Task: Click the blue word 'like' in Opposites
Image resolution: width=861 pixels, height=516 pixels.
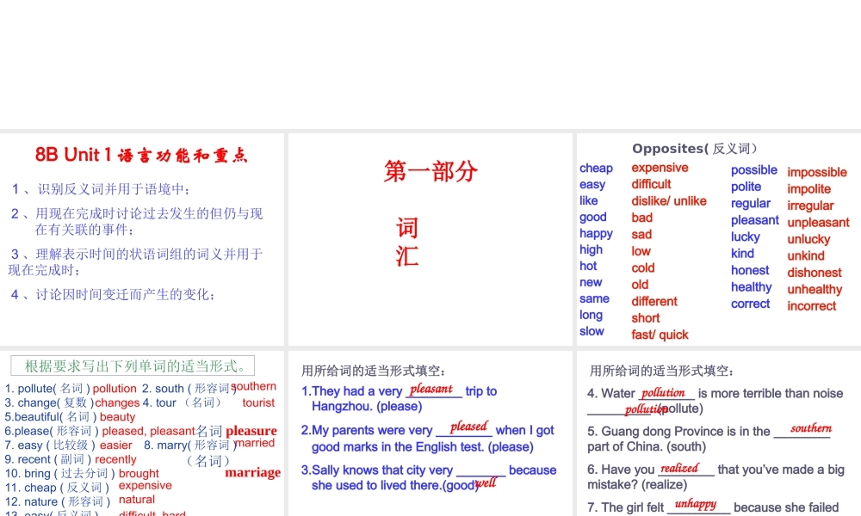Action: pos(589,200)
